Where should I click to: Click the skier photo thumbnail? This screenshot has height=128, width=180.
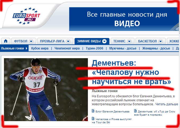(46, 90)
